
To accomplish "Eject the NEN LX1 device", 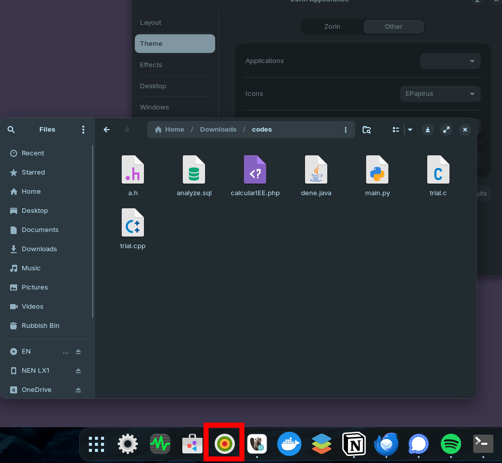I will 78,371.
